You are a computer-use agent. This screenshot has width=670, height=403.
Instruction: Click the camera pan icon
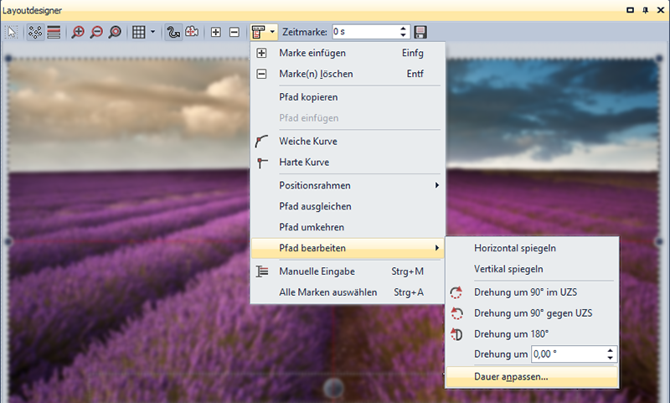[192, 32]
